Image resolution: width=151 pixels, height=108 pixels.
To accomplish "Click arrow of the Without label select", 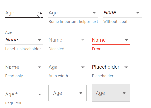I will (138, 13).
